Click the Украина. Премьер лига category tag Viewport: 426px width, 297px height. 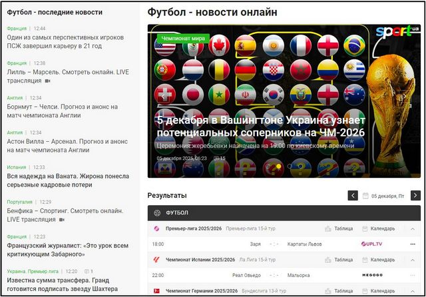click(33, 271)
